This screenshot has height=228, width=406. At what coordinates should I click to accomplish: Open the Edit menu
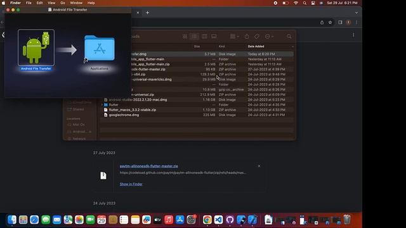coord(39,3)
